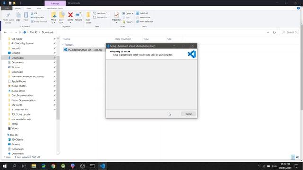This screenshot has width=303, height=170.
Task: Click the Up one level arrow
Action: coord(20,32)
